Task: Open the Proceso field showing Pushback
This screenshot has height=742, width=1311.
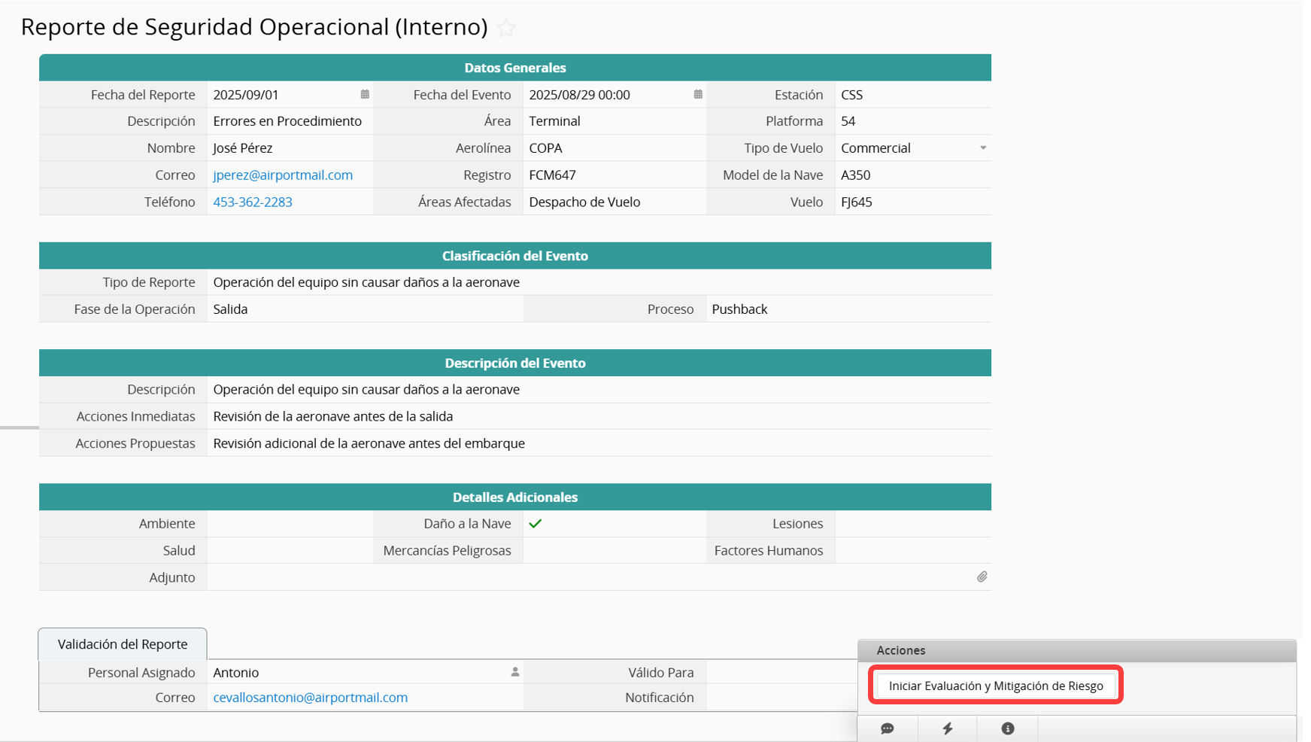Action: (846, 309)
